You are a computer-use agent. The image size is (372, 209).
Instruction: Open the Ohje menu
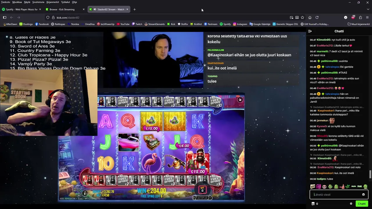(74, 2)
